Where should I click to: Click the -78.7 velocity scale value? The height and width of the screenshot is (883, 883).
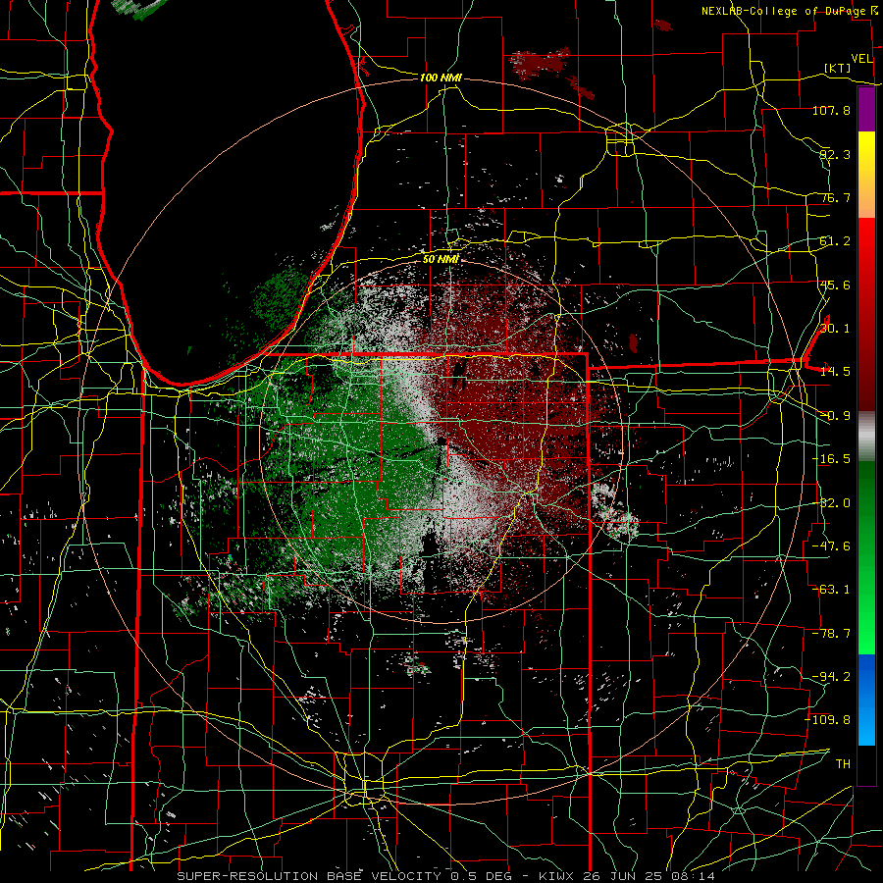(x=831, y=634)
